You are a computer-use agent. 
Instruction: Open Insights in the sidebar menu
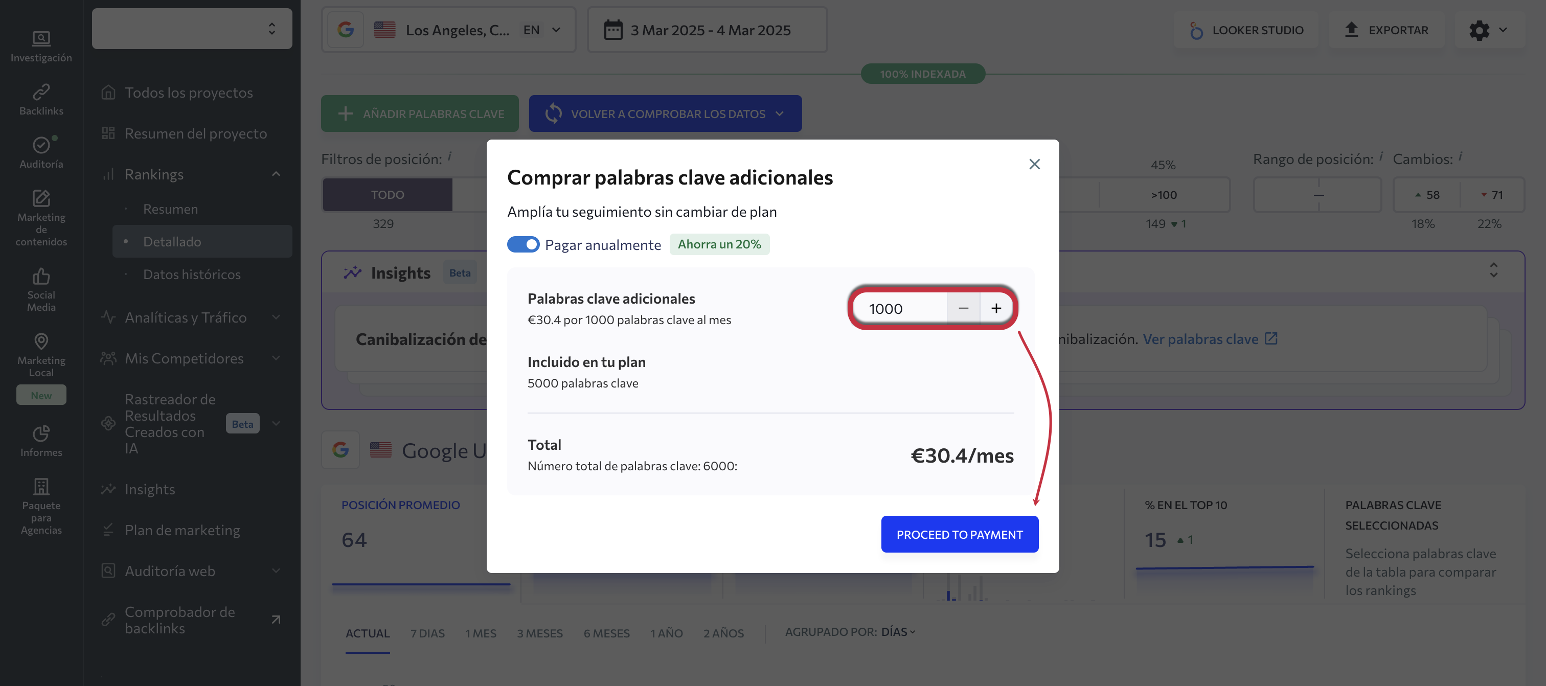[149, 489]
